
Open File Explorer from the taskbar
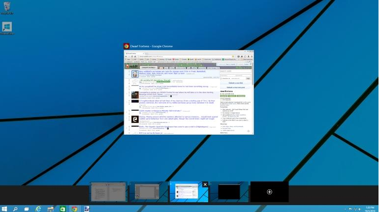coord(50,209)
